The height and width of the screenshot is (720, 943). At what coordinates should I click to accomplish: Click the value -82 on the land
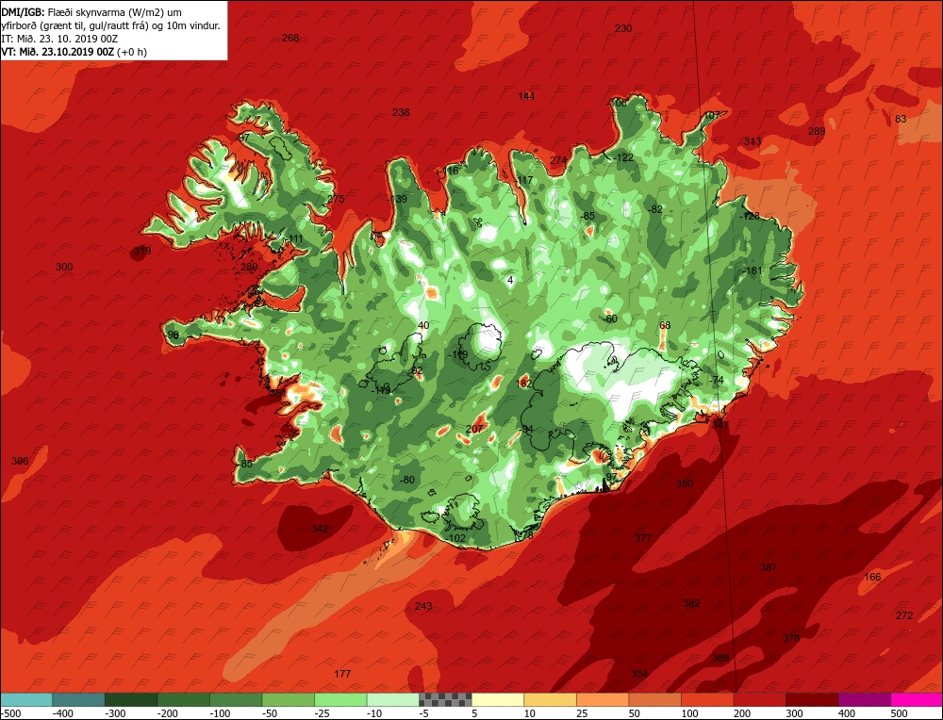click(x=655, y=209)
